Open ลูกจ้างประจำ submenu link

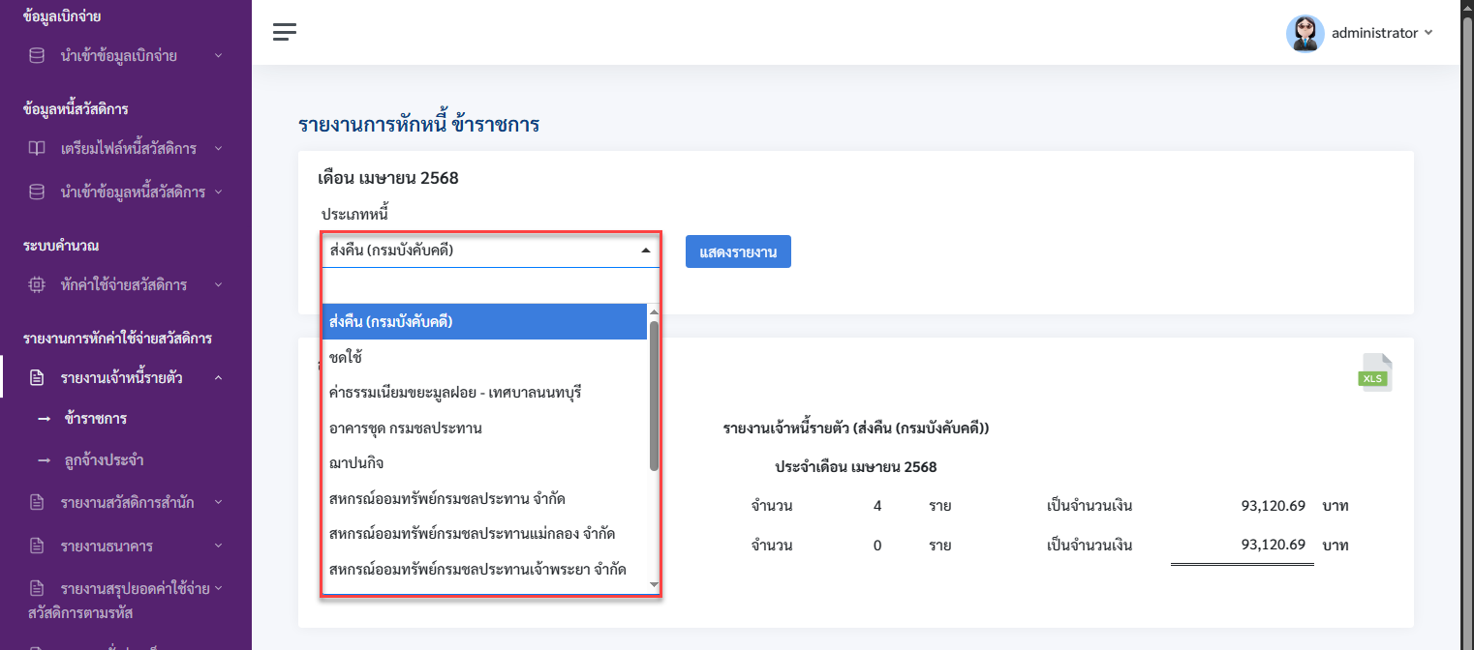[x=104, y=460]
